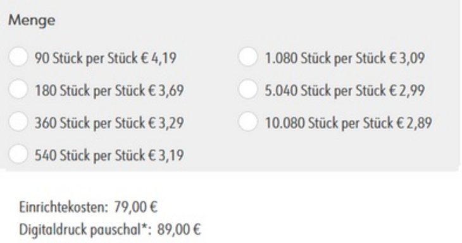Click the Digitaldruck pauschal text

tap(80, 230)
